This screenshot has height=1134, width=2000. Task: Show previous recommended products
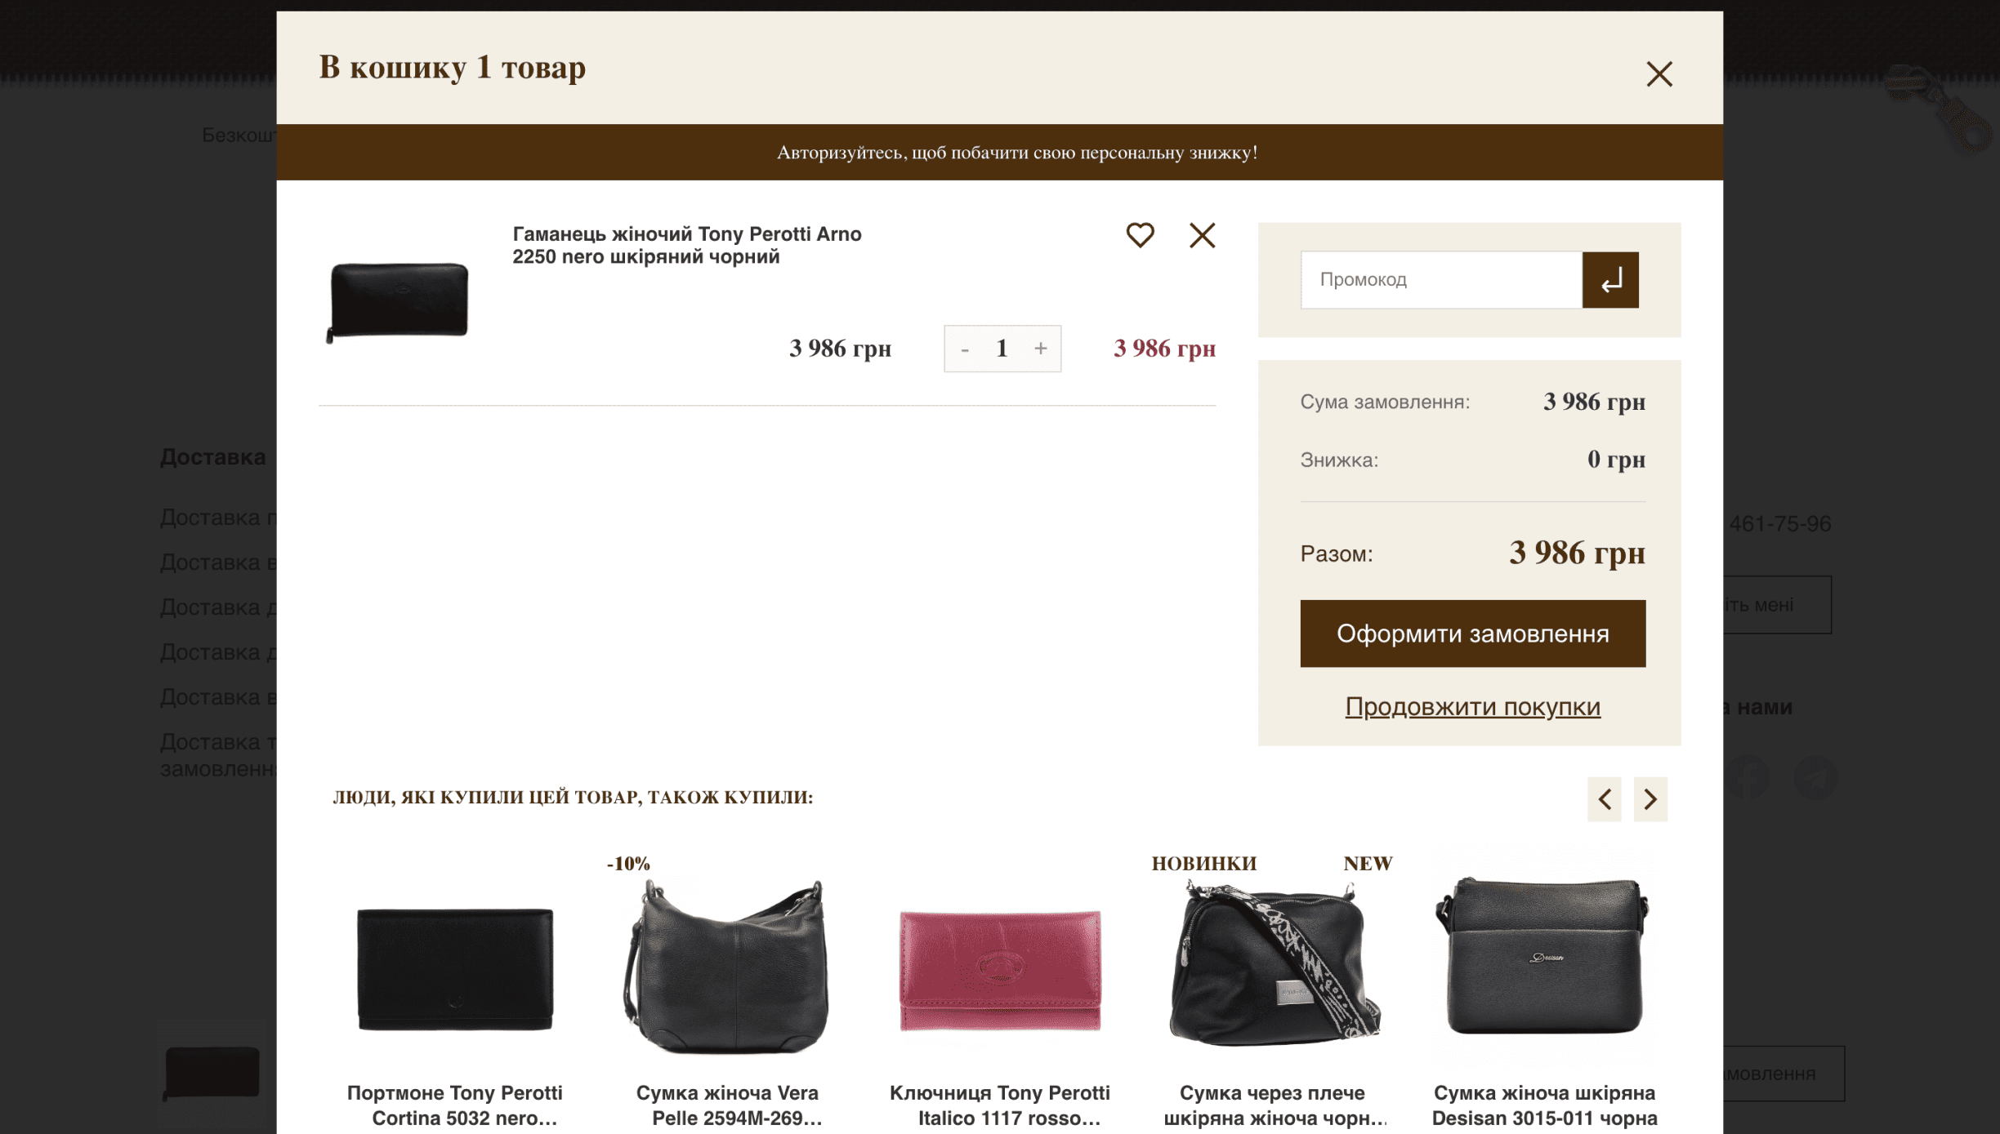click(x=1604, y=798)
